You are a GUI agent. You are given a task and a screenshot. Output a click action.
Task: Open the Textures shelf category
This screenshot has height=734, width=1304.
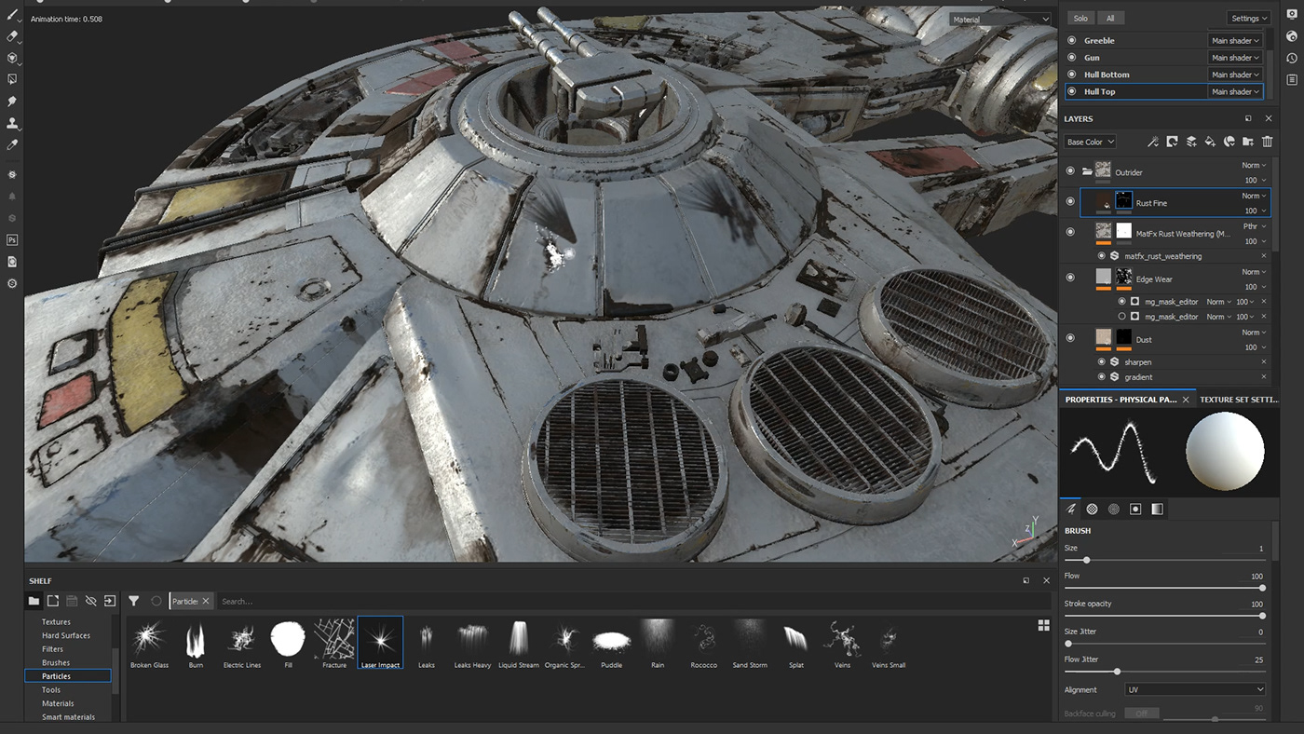pyautogui.click(x=56, y=621)
